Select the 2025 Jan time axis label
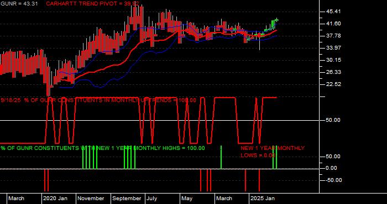Viewport: 387px width, 204px height. [263, 198]
